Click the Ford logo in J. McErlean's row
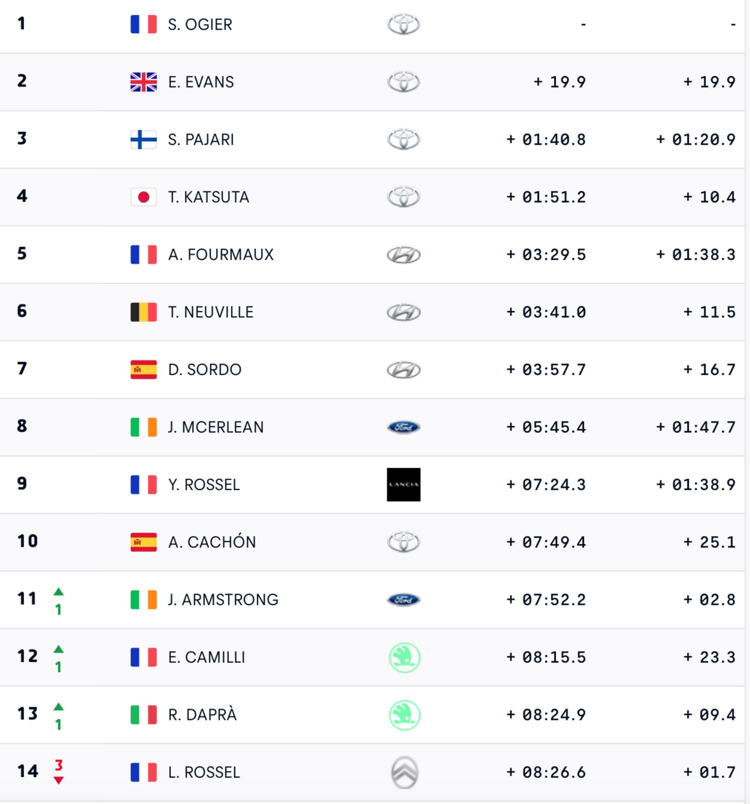Screen dimensions: 750x804 coord(404,427)
